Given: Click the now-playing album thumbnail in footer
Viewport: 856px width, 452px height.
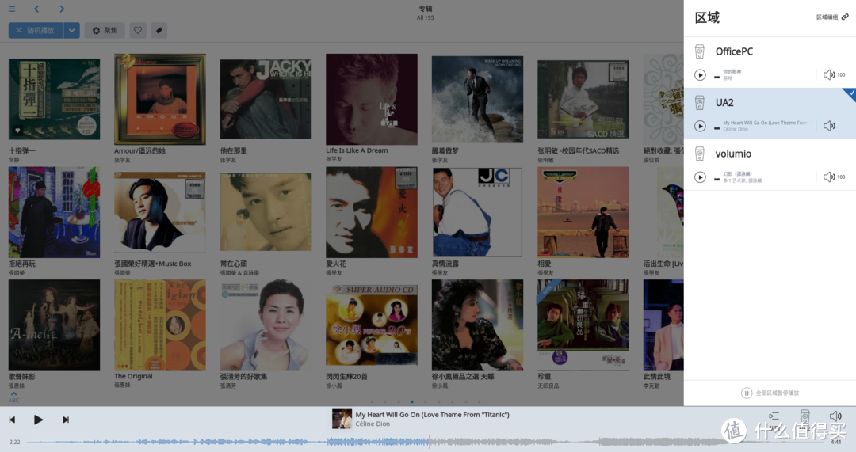Looking at the screenshot, I should pyautogui.click(x=342, y=419).
